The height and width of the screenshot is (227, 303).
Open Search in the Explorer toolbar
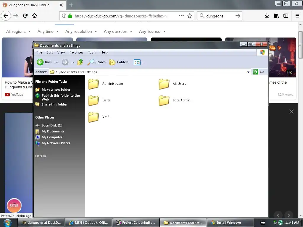[x=96, y=62]
